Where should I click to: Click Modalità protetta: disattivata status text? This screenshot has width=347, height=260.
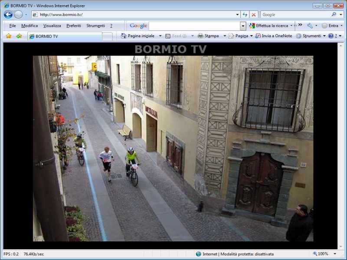pos(247,254)
